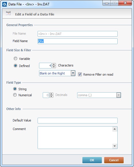This screenshot has width=134, height=167.
Task: Click the Default Value input field
Action: pos(77,121)
